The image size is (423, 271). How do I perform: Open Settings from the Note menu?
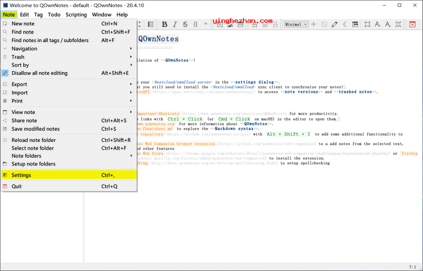pyautogui.click(x=69, y=175)
